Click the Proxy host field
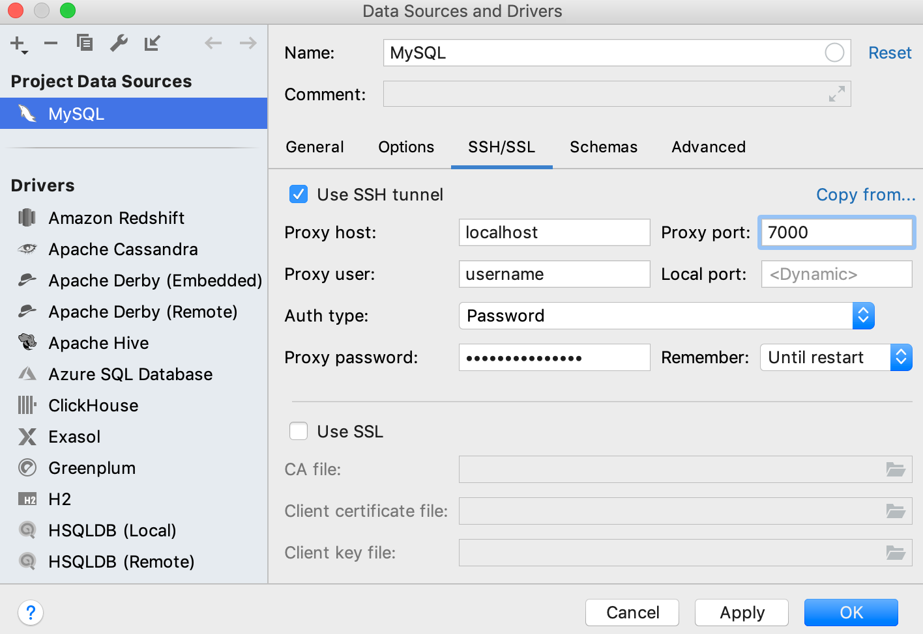Viewport: 923px width, 634px height. click(555, 232)
